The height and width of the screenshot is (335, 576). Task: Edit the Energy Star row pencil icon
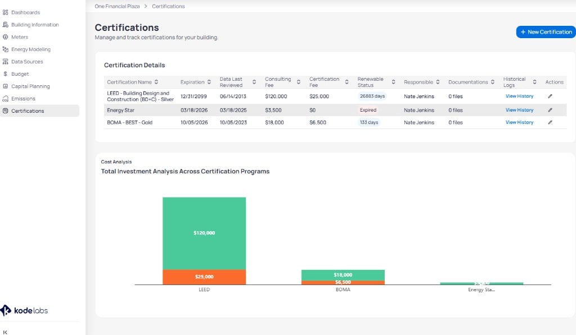click(550, 110)
